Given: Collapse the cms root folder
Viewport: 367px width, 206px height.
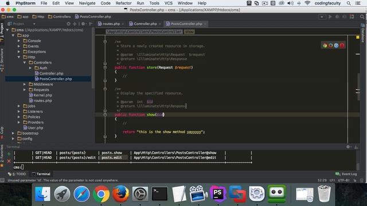Looking at the screenshot, I should pyautogui.click(x=7, y=30).
